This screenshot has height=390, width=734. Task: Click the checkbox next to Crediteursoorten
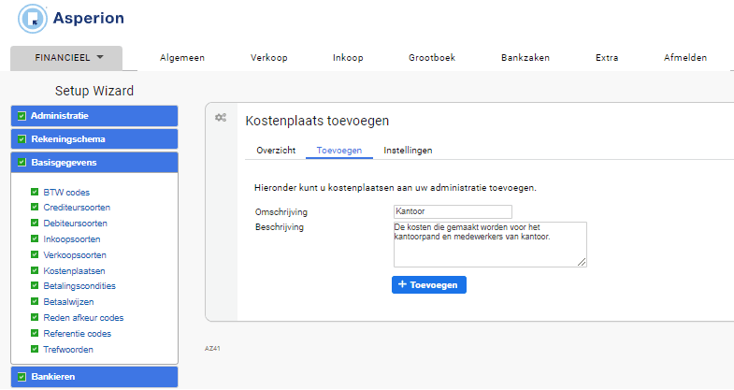pyautogui.click(x=35, y=207)
